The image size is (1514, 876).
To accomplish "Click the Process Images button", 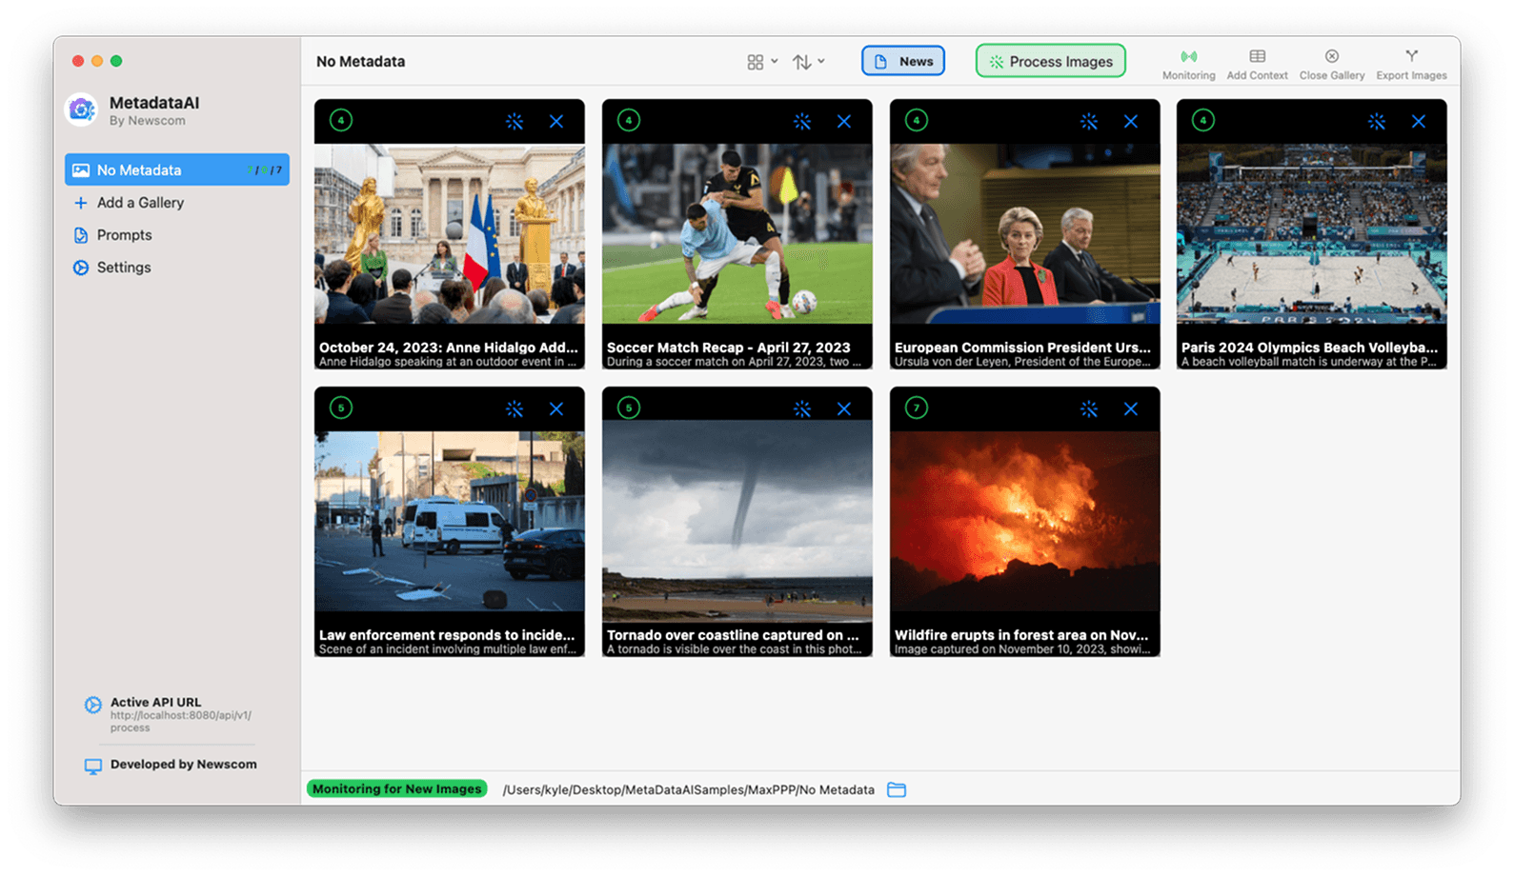I will point(1050,61).
